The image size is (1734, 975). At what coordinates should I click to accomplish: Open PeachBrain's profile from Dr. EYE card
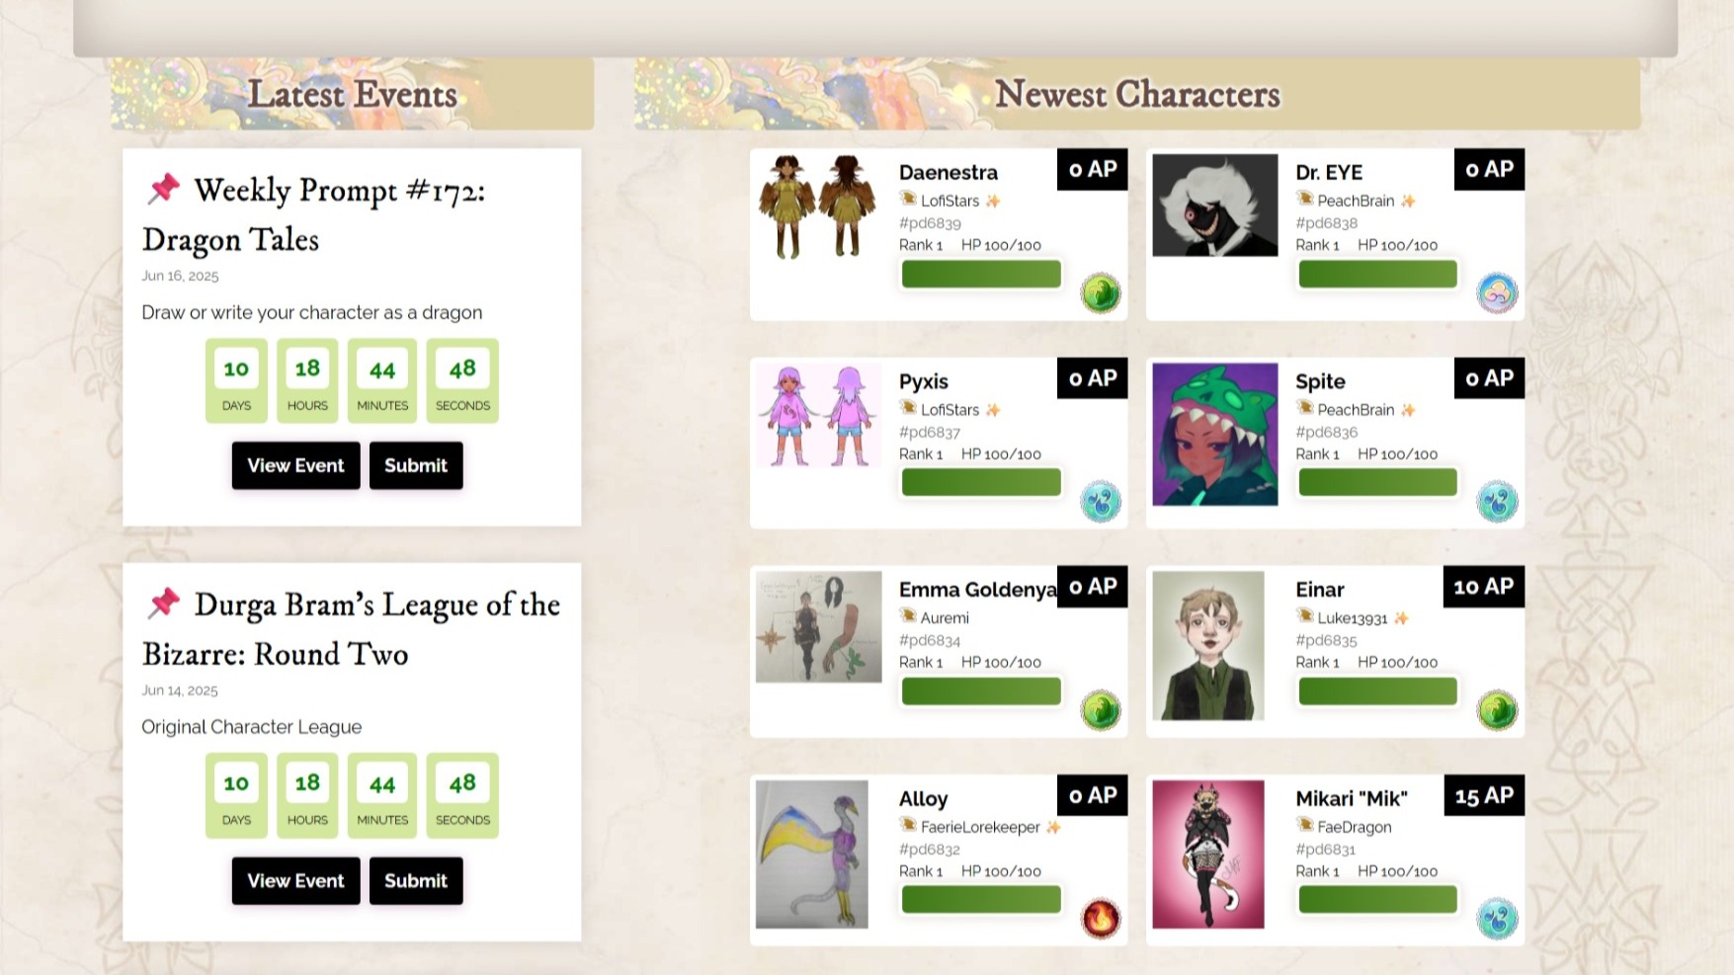pos(1356,201)
